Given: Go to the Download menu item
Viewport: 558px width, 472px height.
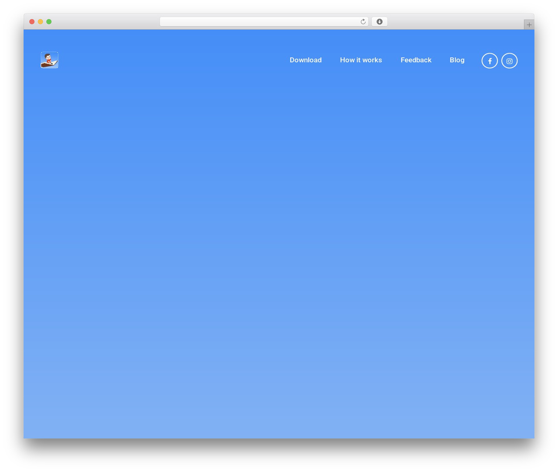Looking at the screenshot, I should point(306,60).
